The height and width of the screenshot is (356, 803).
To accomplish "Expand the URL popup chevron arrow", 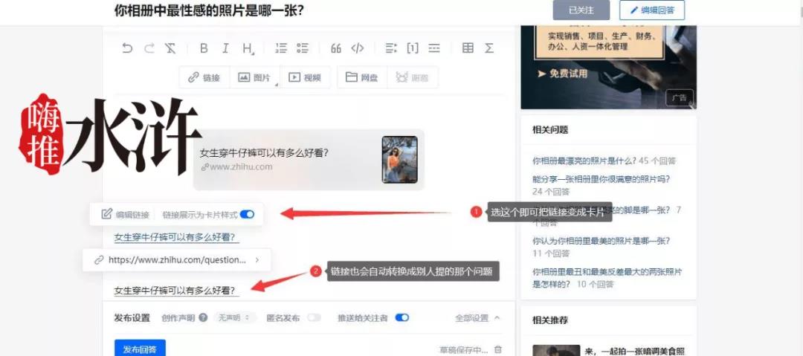I will 257,260.
